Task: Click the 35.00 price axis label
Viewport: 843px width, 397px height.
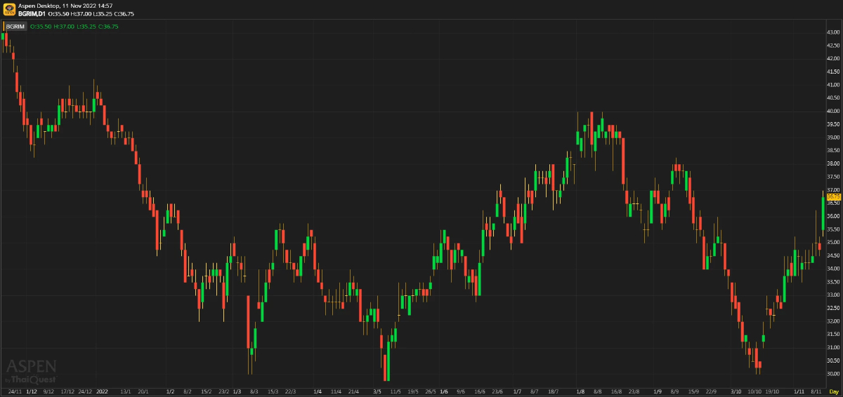Action: [x=833, y=242]
